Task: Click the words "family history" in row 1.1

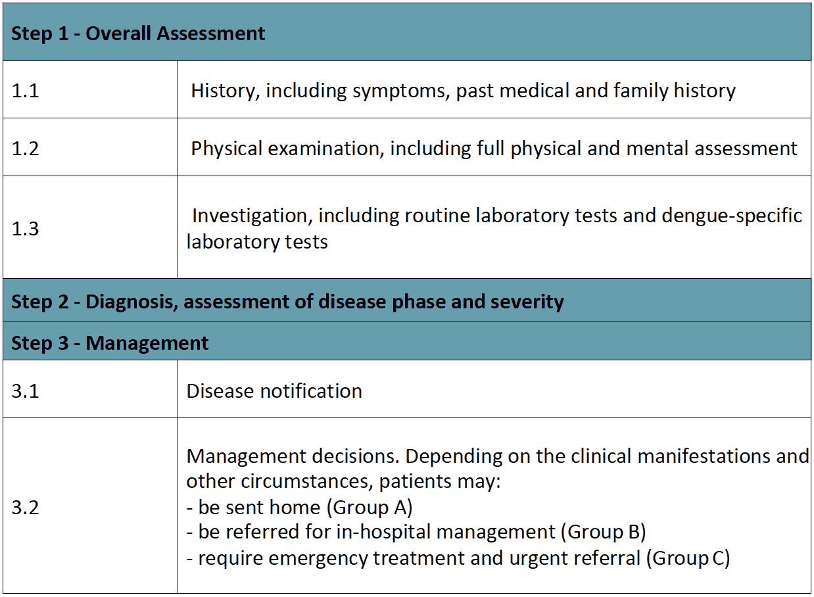Action: click(674, 91)
